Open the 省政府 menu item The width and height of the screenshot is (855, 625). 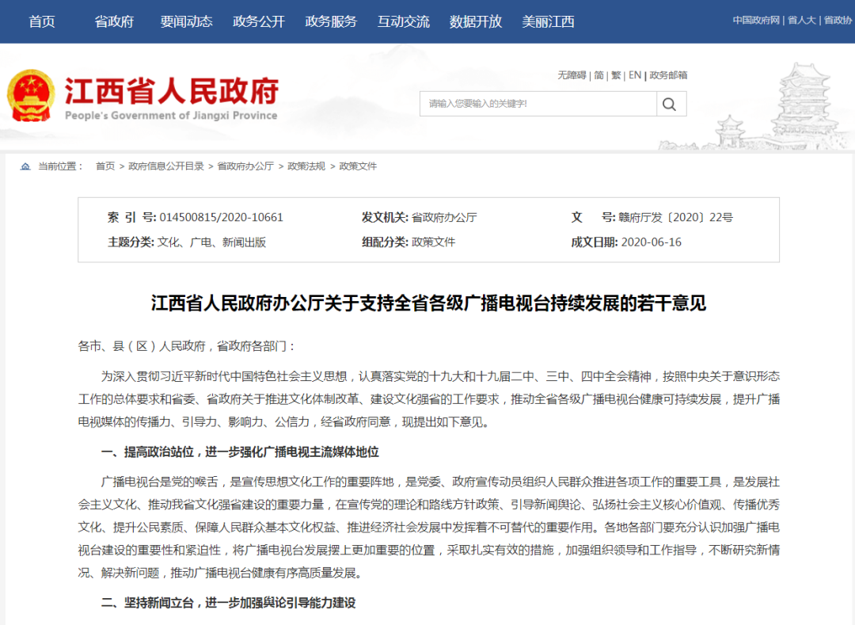(114, 21)
